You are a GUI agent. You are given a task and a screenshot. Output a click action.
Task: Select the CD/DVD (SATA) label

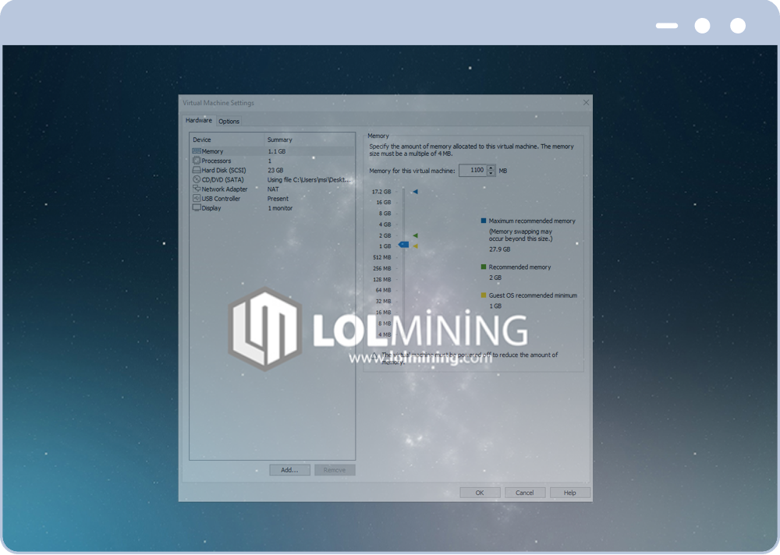tap(223, 179)
